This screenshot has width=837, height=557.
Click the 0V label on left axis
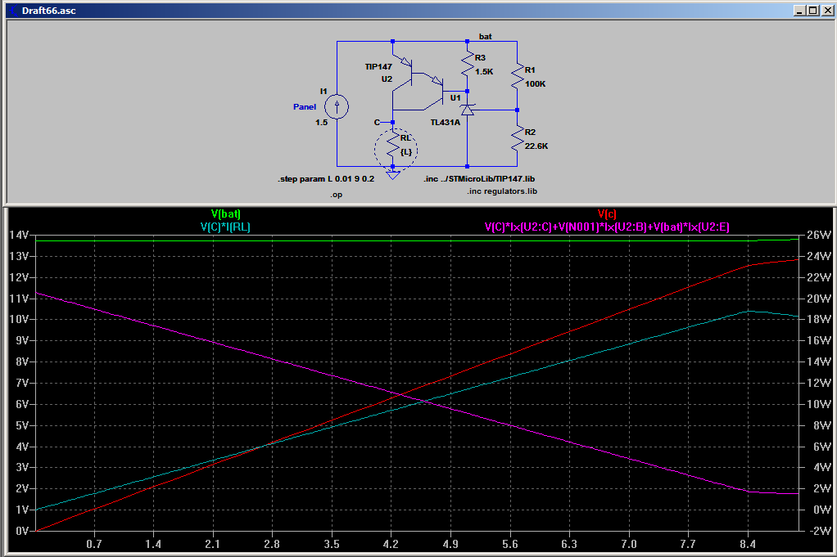tap(21, 532)
